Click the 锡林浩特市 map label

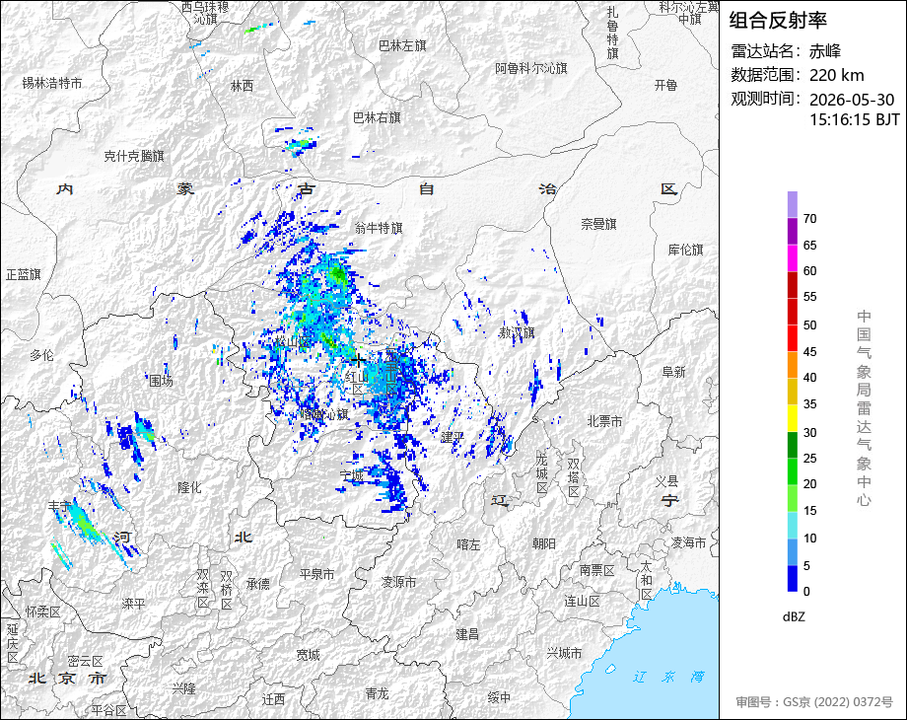pyautogui.click(x=52, y=83)
